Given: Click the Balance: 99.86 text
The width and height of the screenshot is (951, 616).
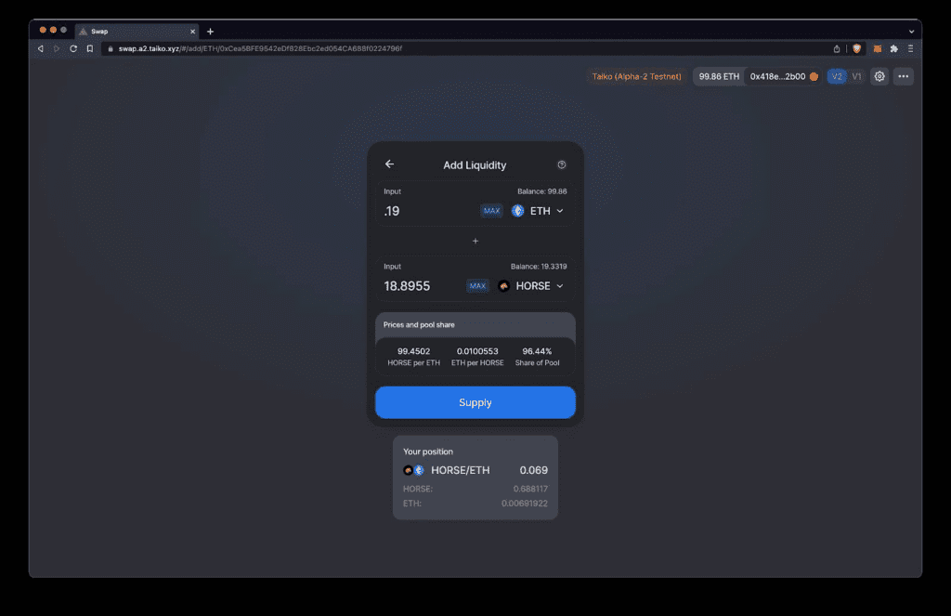Looking at the screenshot, I should coord(541,191).
